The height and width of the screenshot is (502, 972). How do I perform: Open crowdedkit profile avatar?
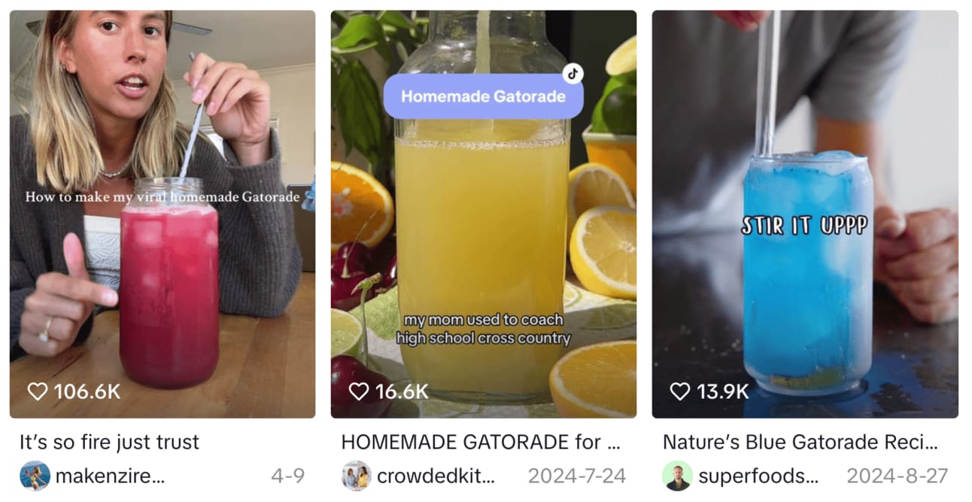[356, 476]
